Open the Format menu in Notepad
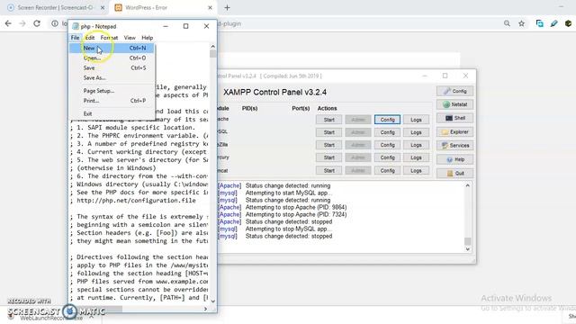The height and width of the screenshot is (324, 576). pyautogui.click(x=109, y=38)
